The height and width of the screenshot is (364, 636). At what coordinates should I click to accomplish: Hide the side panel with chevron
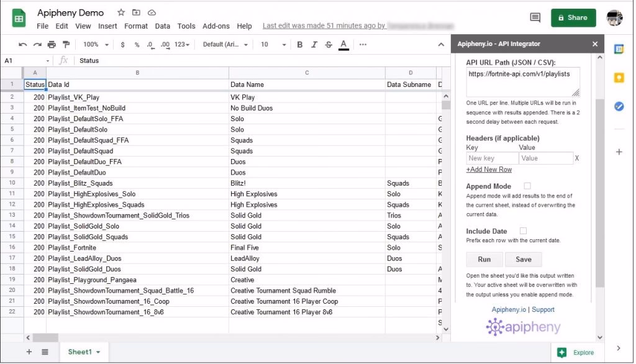click(618, 348)
